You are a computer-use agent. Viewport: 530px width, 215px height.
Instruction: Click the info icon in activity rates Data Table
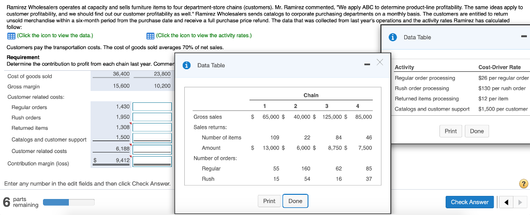(x=393, y=37)
